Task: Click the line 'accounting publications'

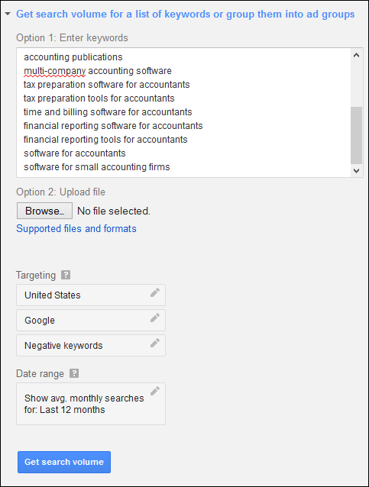Action: (73, 57)
